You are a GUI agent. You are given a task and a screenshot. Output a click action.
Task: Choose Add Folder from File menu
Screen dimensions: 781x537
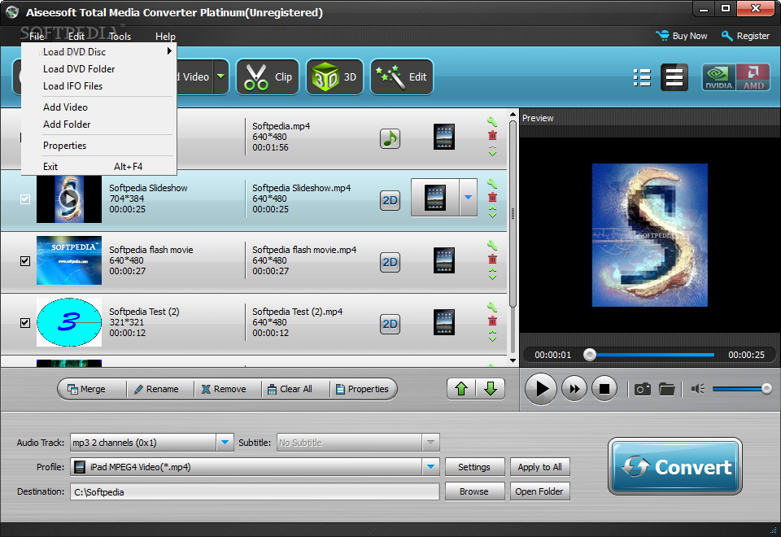click(x=99, y=124)
